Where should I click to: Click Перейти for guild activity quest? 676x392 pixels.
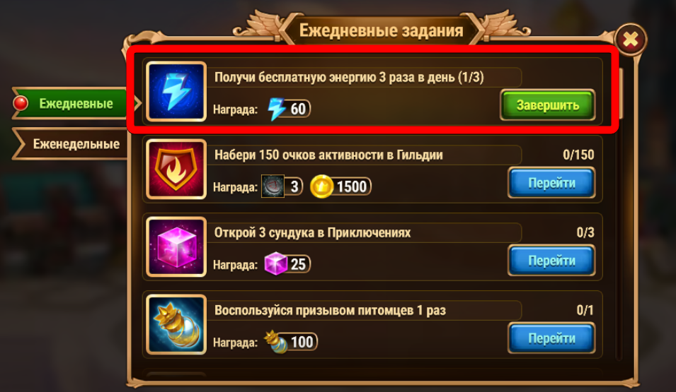click(x=551, y=183)
